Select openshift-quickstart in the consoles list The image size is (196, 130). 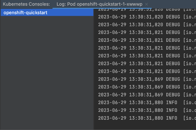pyautogui.click(x=47, y=12)
